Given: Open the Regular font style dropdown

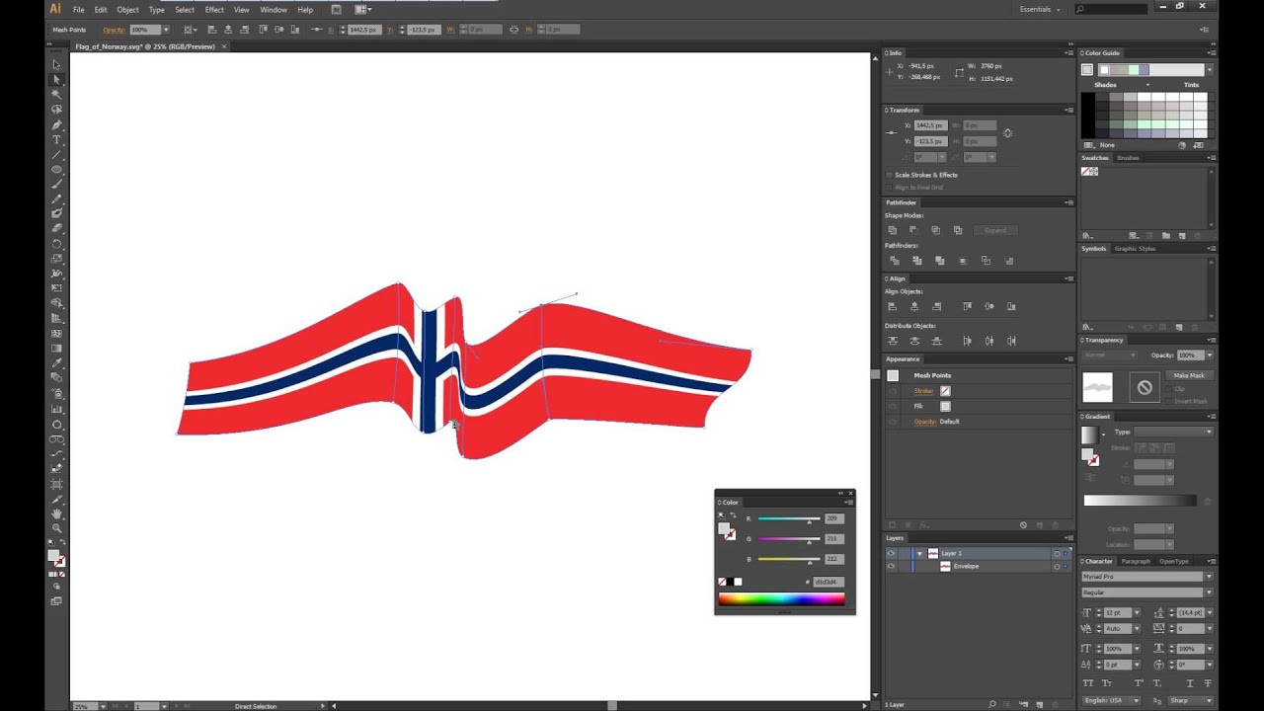Looking at the screenshot, I should tap(1209, 592).
